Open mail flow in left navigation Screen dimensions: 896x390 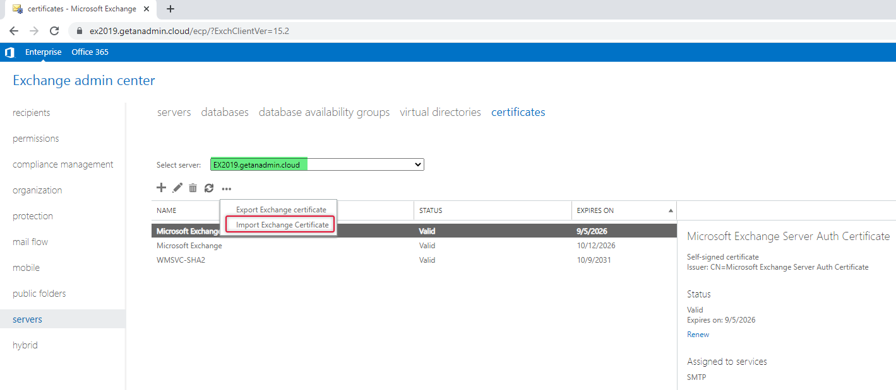tap(30, 242)
